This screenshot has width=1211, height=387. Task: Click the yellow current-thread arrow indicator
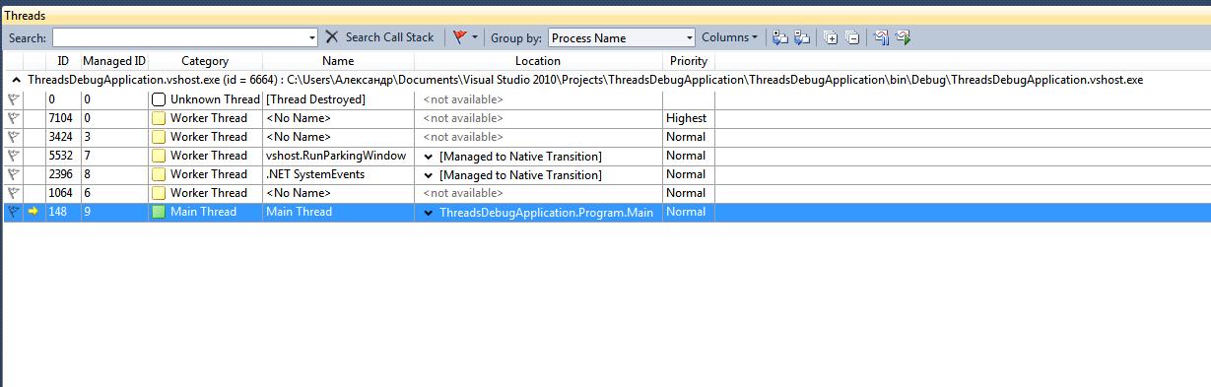34,212
